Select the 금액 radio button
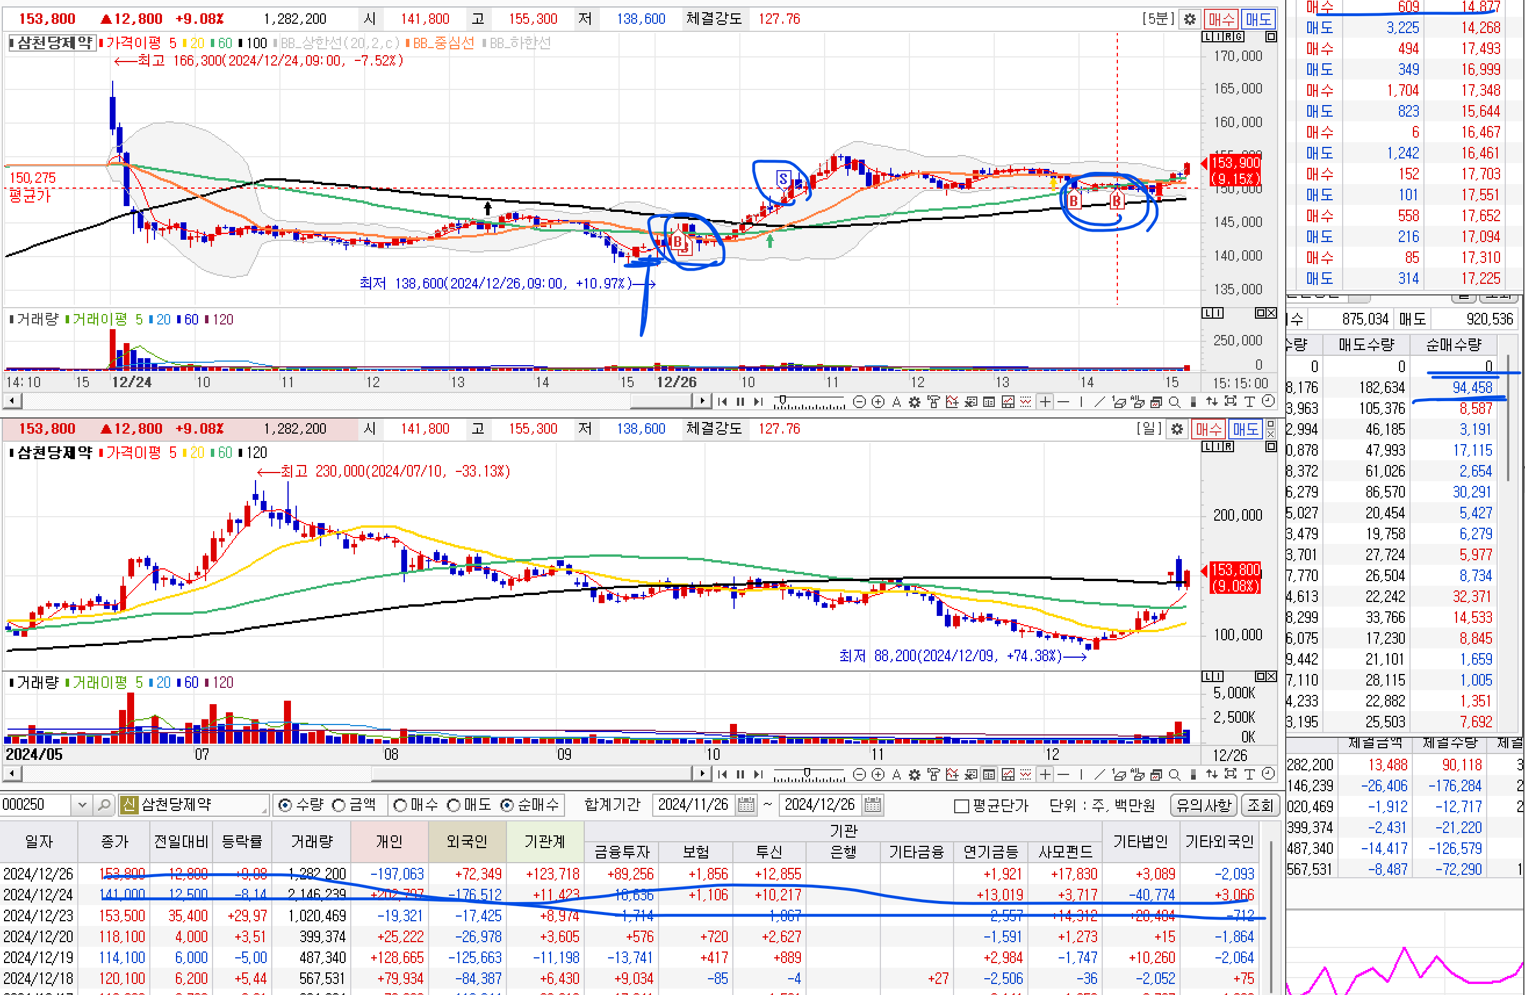The image size is (1525, 995). coord(339,805)
